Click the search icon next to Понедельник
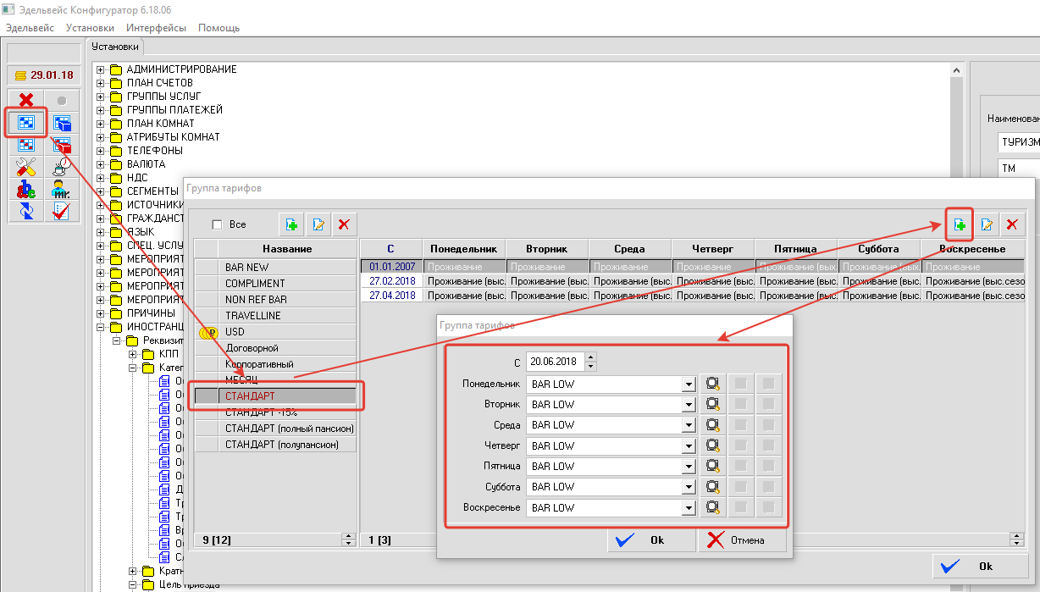This screenshot has height=592, width=1040. 713,384
